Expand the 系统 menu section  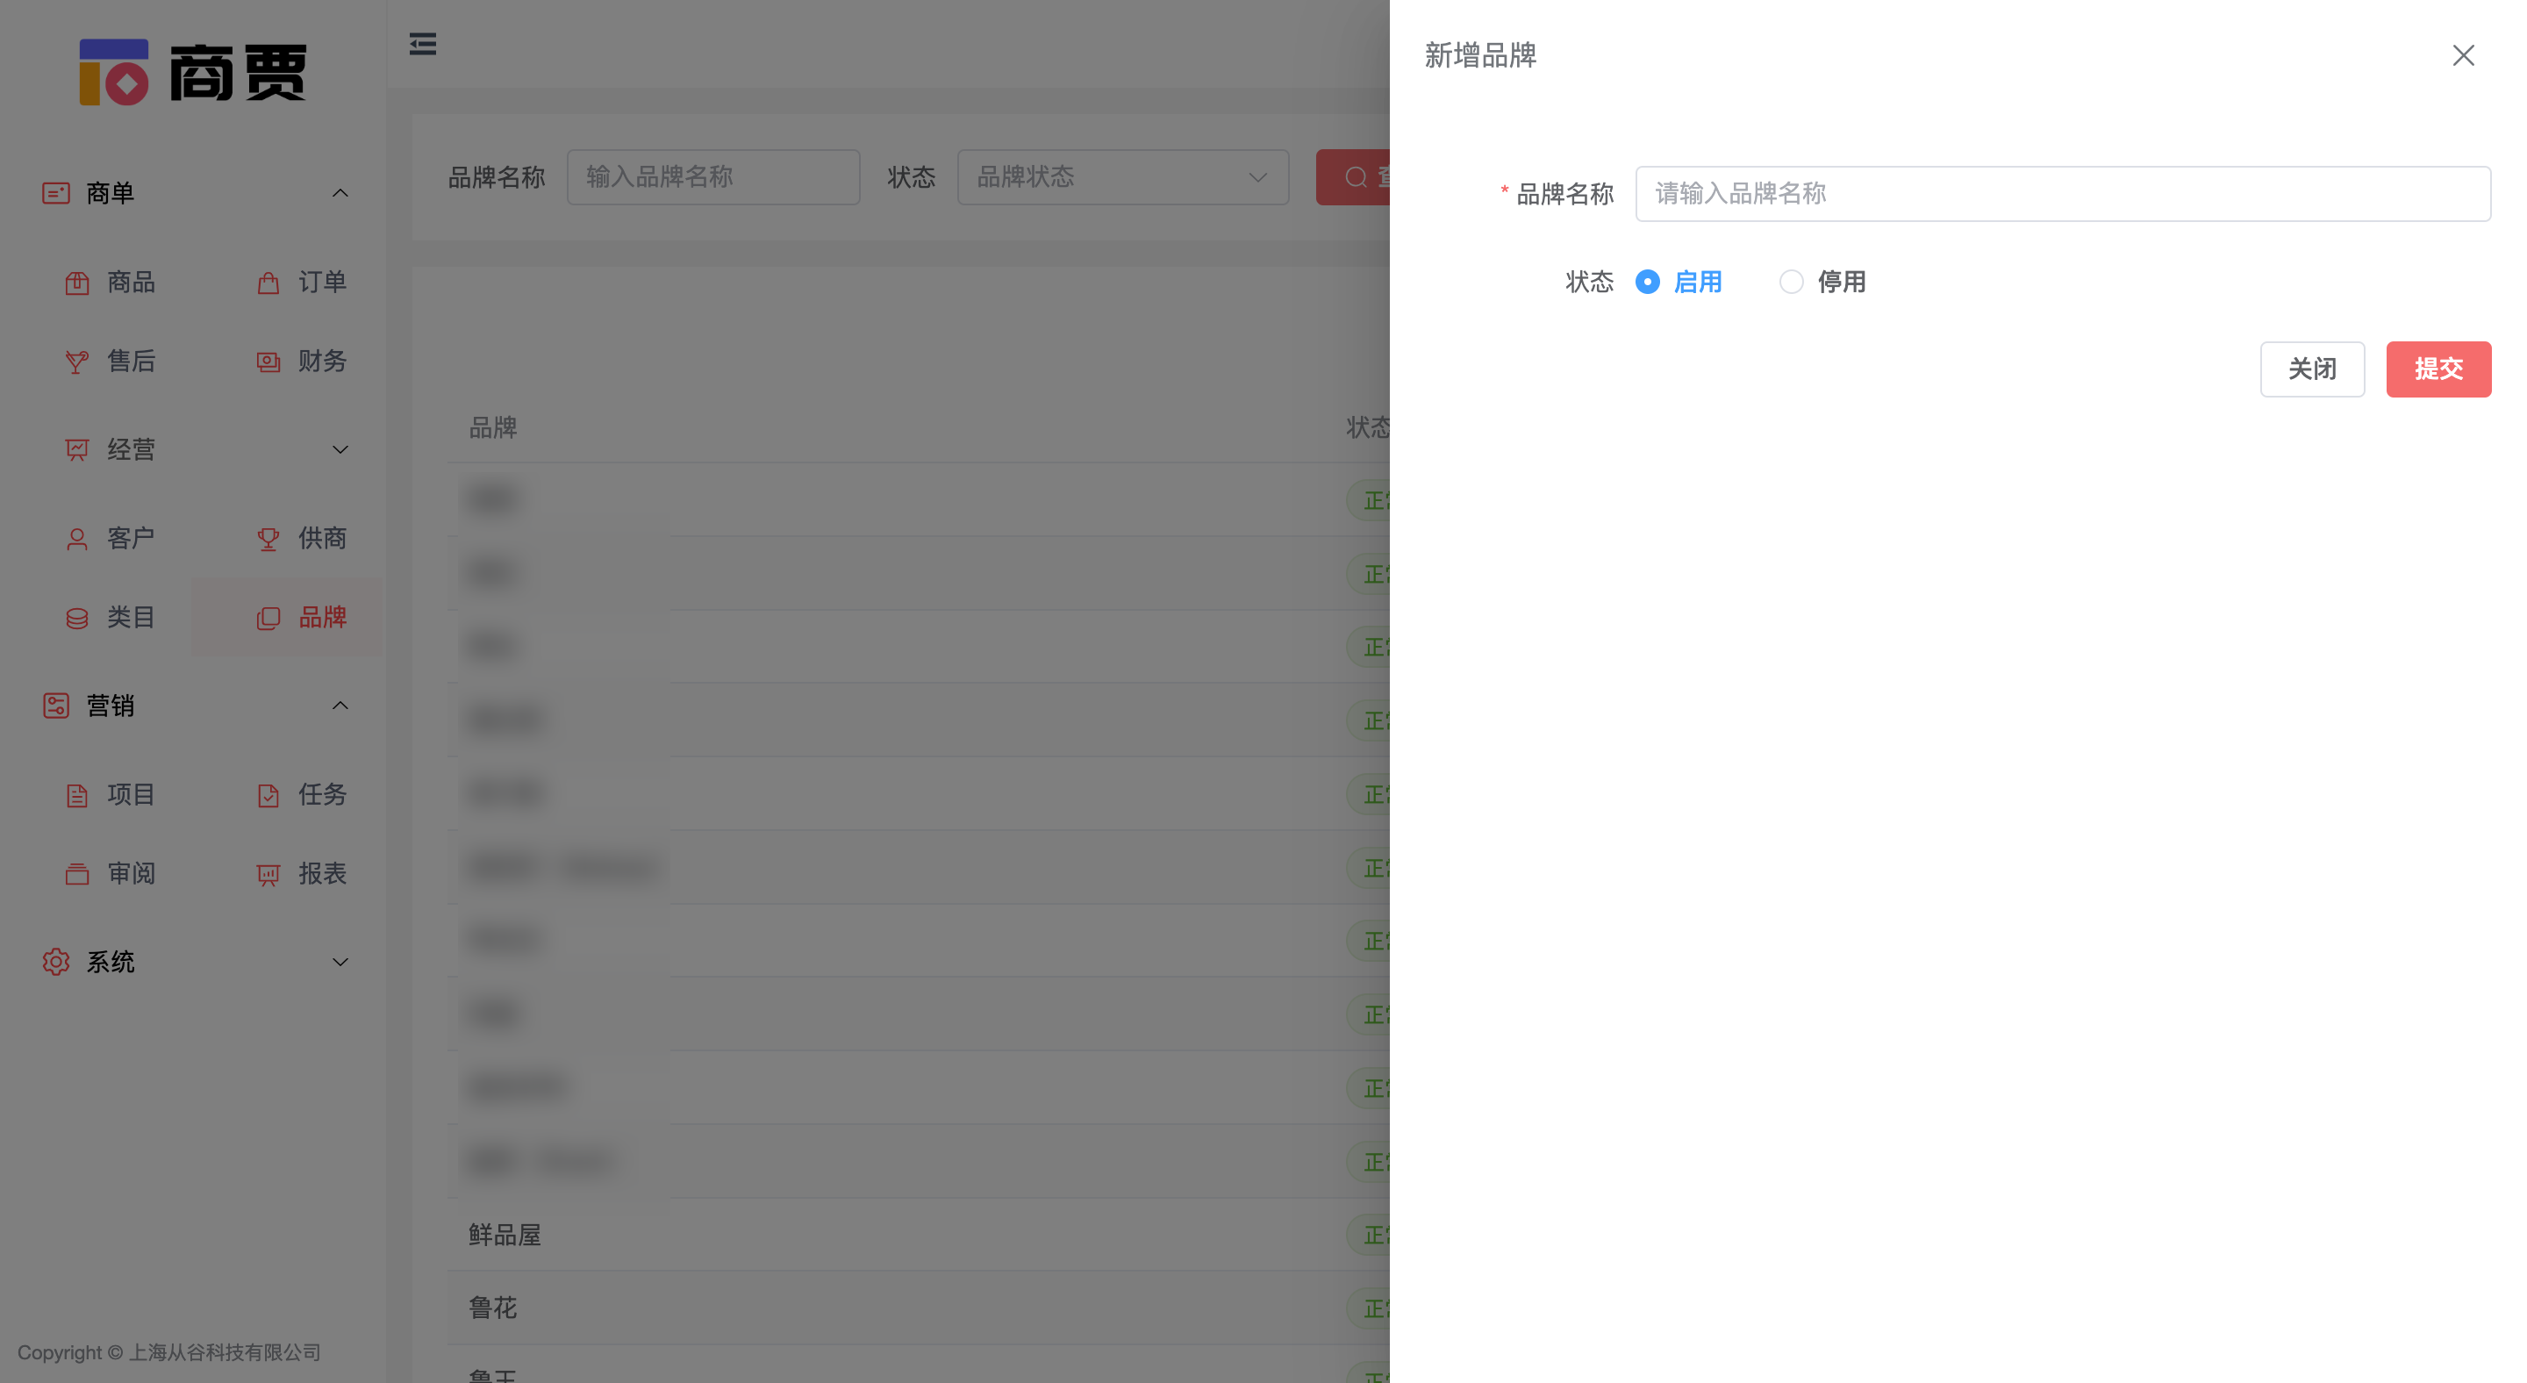tap(340, 962)
